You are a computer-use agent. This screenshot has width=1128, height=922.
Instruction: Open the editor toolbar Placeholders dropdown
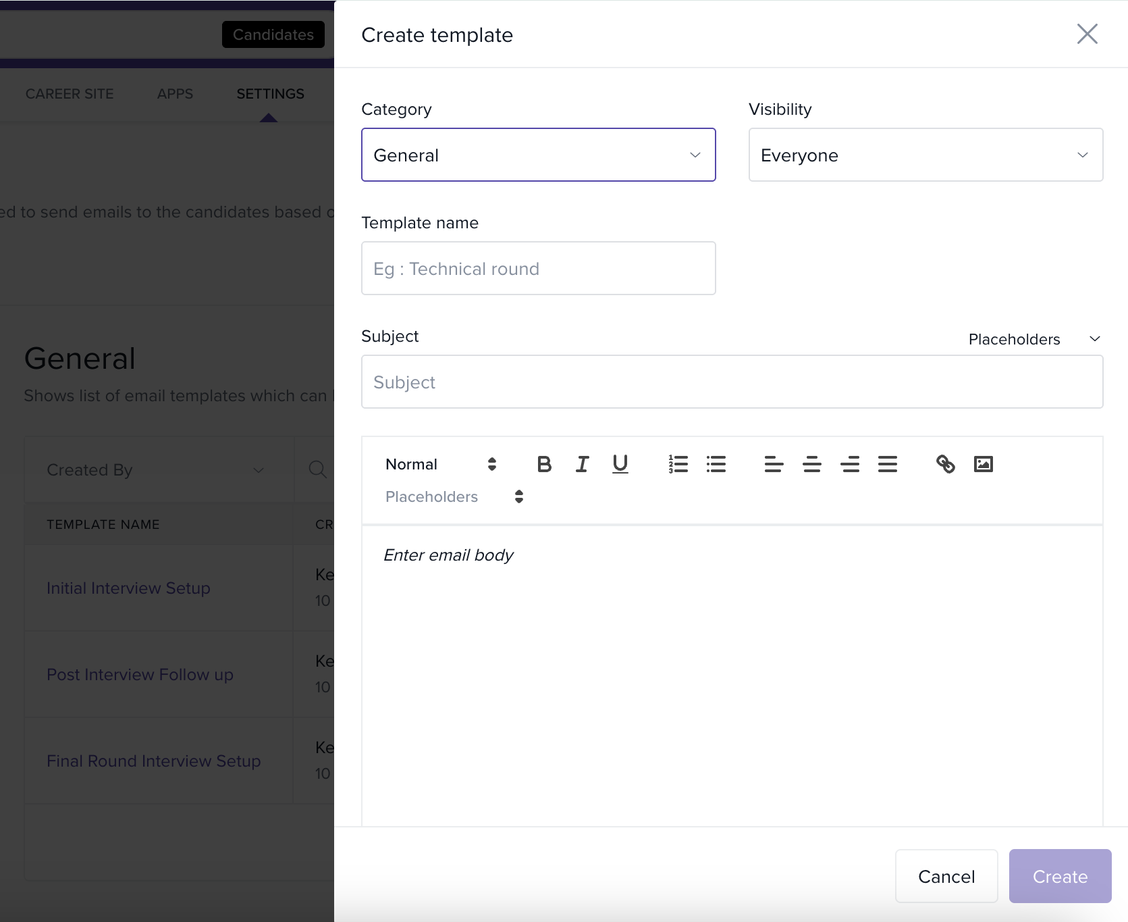click(x=454, y=496)
